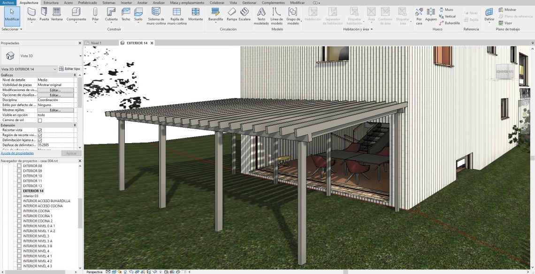Select the Muro wall tool
The image size is (535, 274).
31,14
